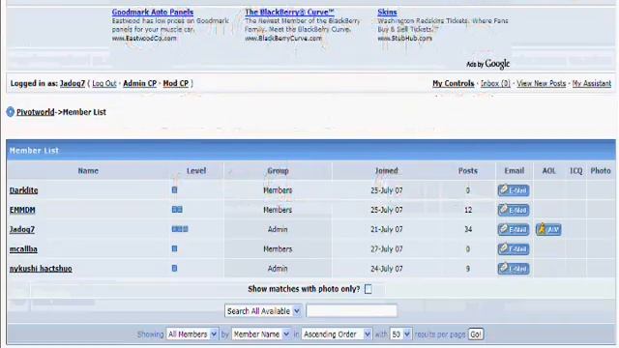Screen dimensions: 619x348
Task: Open the 'Member Name' sort dropdown
Action: click(261, 334)
